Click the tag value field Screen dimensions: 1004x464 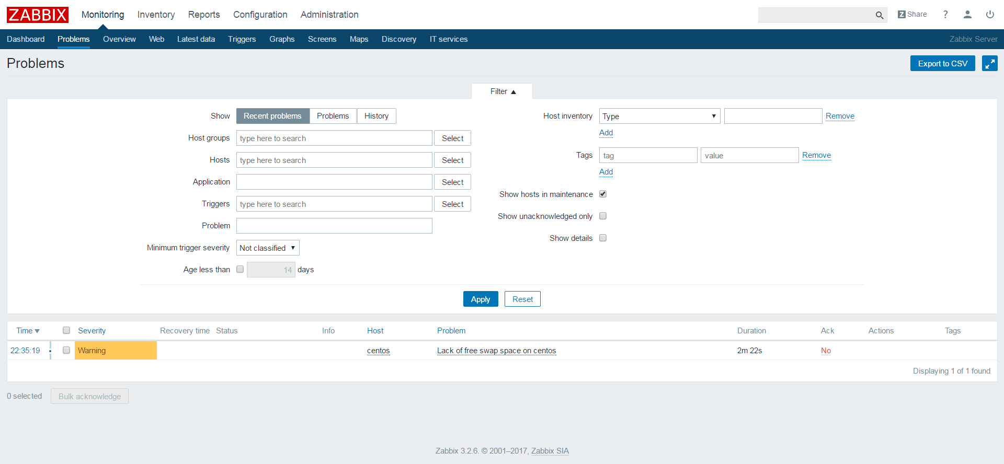(x=749, y=155)
